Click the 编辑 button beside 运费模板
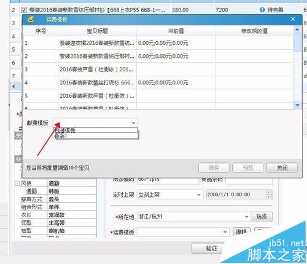Screen dimensions: 307x264 241,232
